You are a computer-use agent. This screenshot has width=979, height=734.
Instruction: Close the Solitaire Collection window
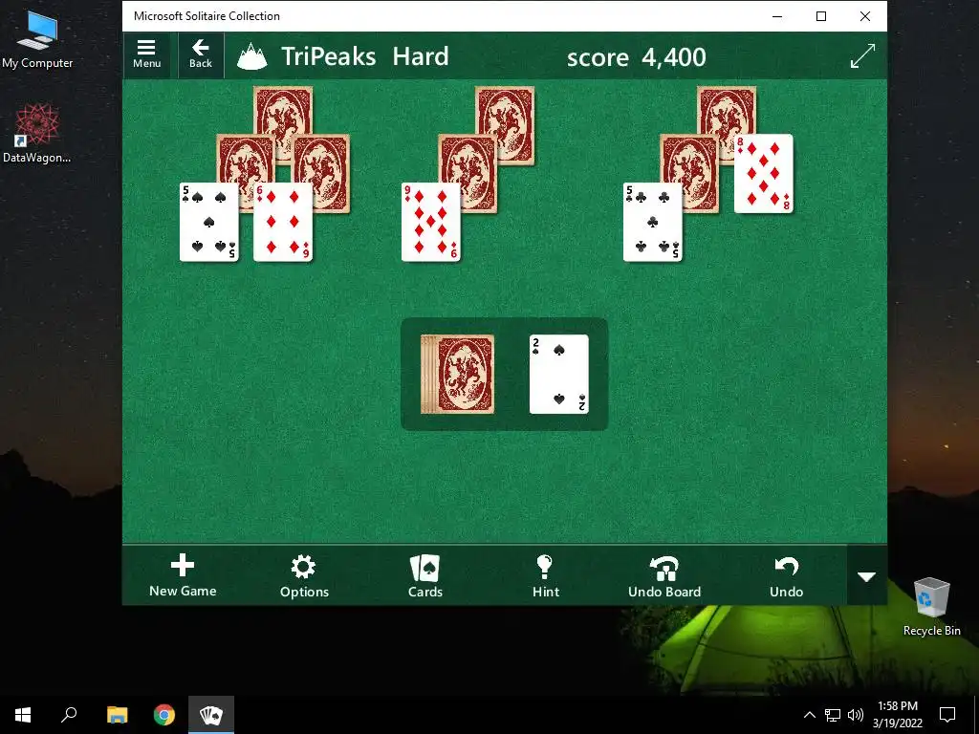[864, 16]
